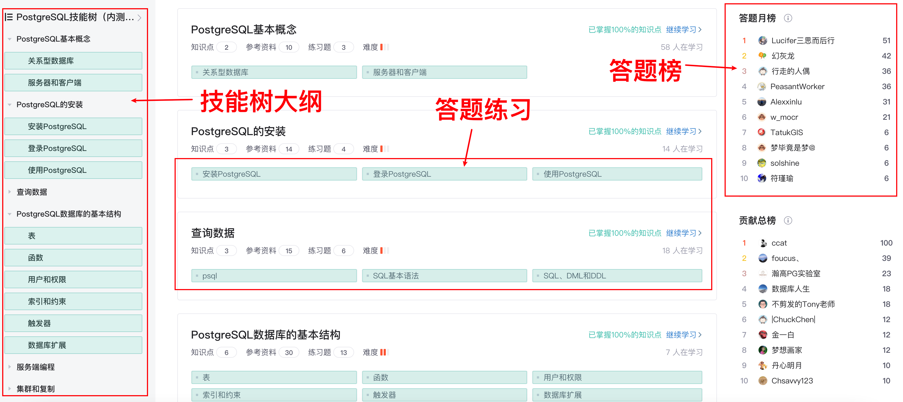Screen dimensions: 903x402
Task: Click 不剪发的Tony老师's avatar in 贡献总榜
Action: tap(763, 304)
